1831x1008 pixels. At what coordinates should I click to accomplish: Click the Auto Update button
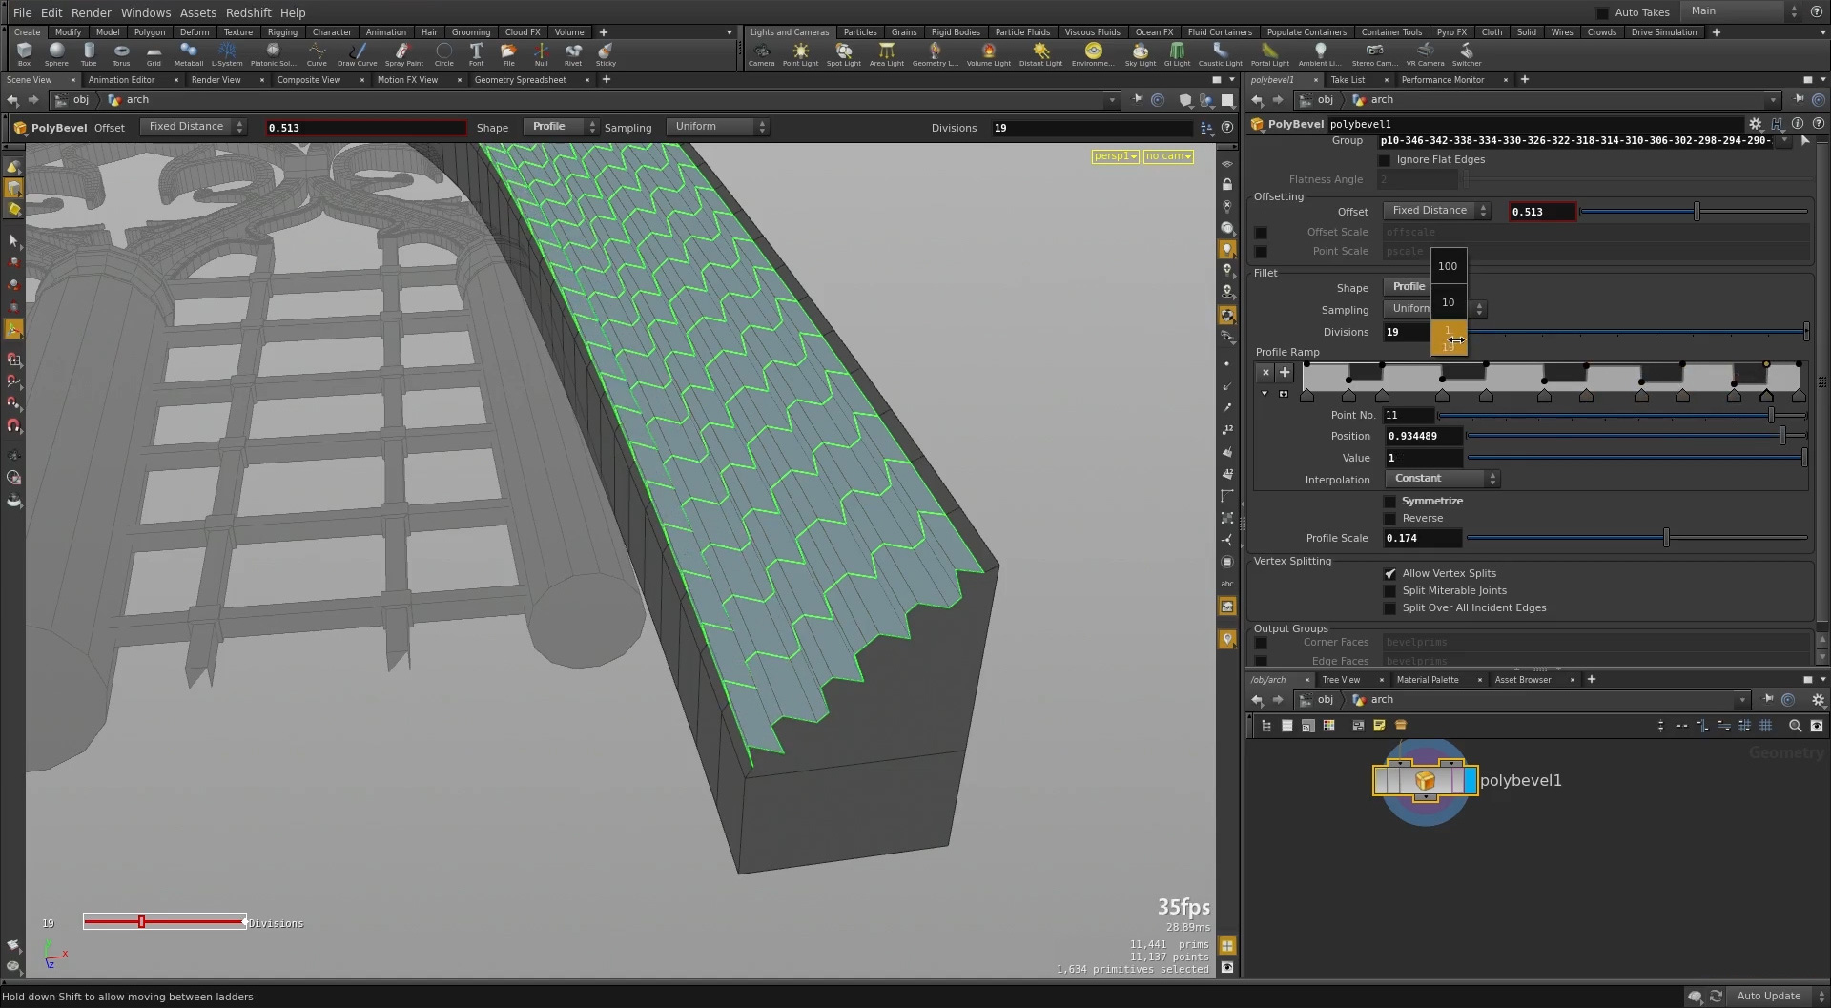(x=1768, y=996)
